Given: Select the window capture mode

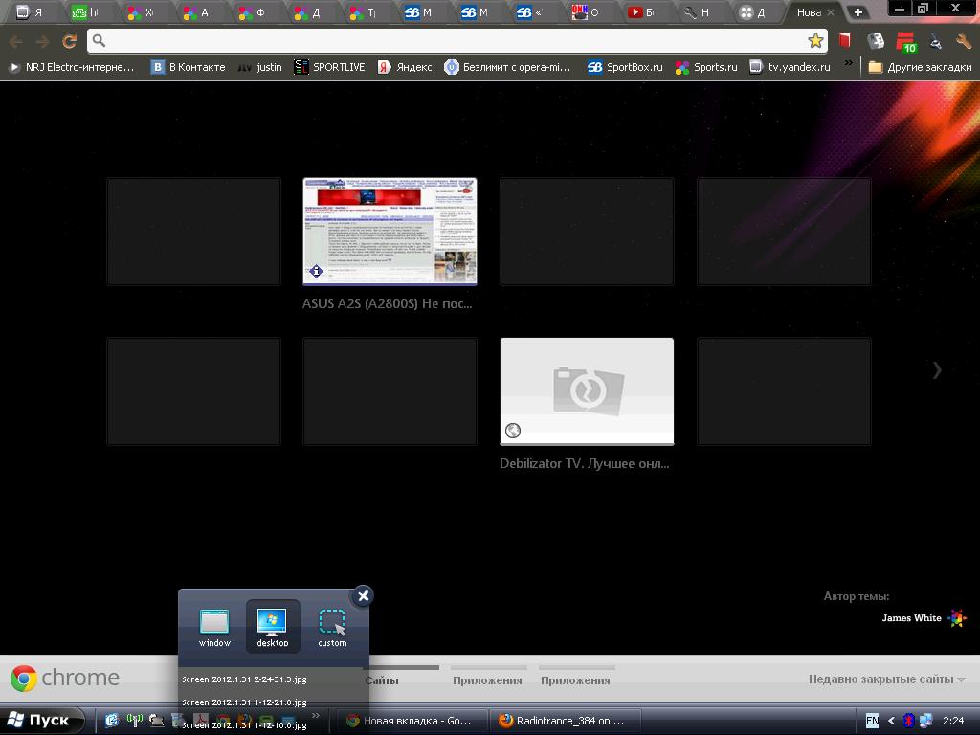Looking at the screenshot, I should 214,627.
